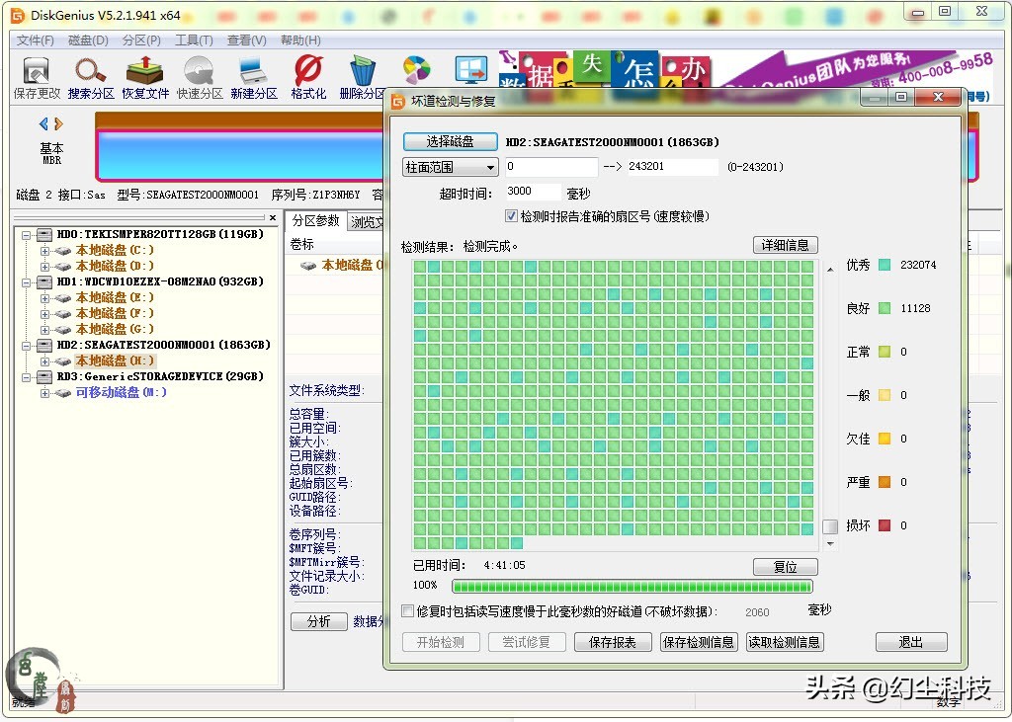The image size is (1012, 722).
Task: Open the Help (帮助) menu
Action: coord(300,40)
